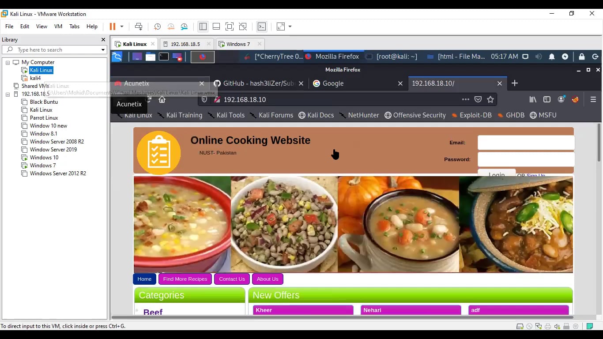The width and height of the screenshot is (603, 339).
Task: Open the Kali dragon applications menu icon
Action: (117, 56)
